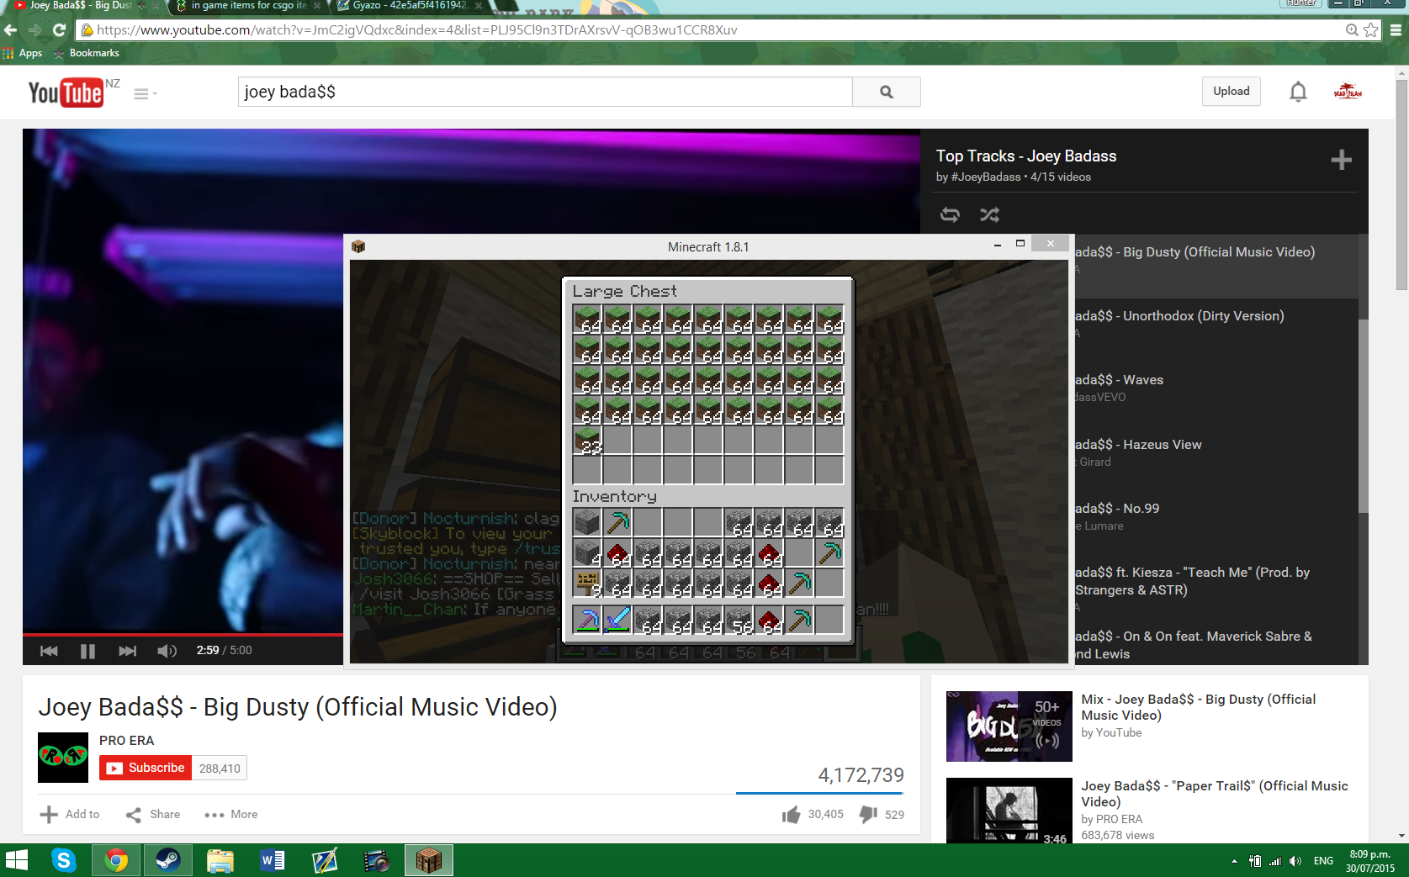Open the Chrome menu
1409x877 pixels.
pyautogui.click(x=1396, y=30)
